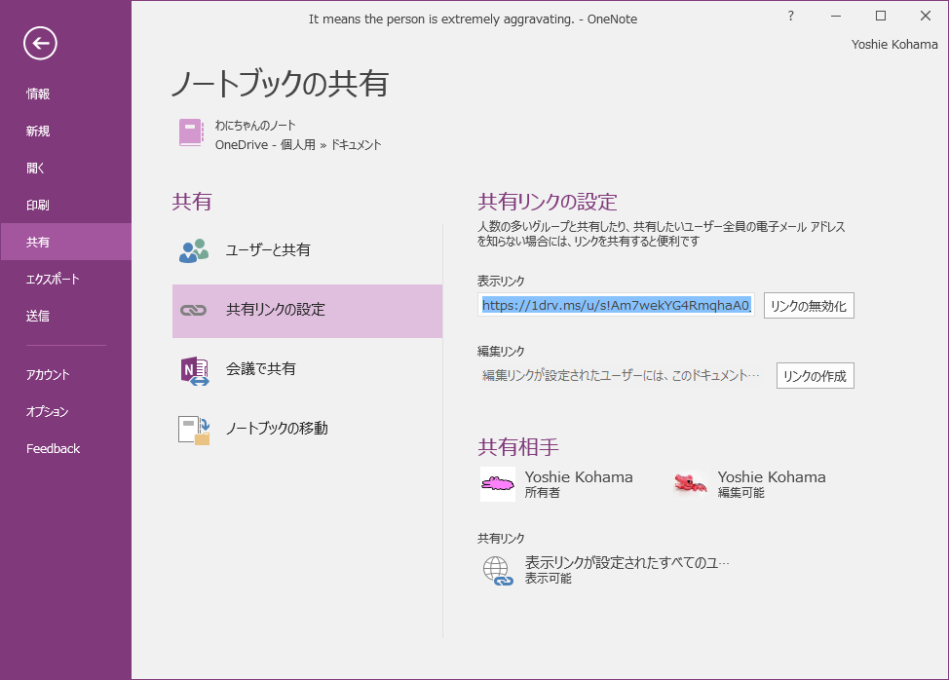Viewport: 949px width, 680px height.
Task: Click the purple notebook icon
Action: [x=191, y=132]
